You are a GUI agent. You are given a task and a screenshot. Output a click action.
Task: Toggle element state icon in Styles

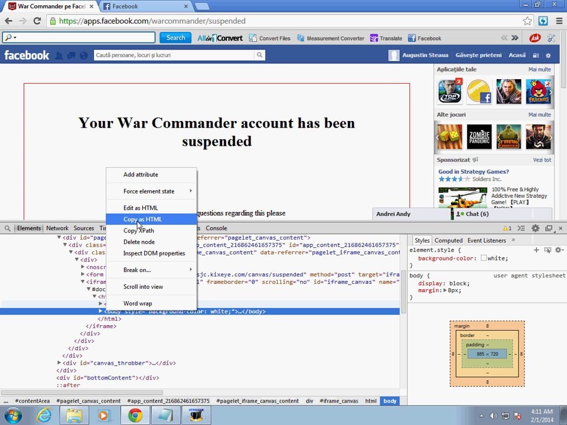[548, 250]
